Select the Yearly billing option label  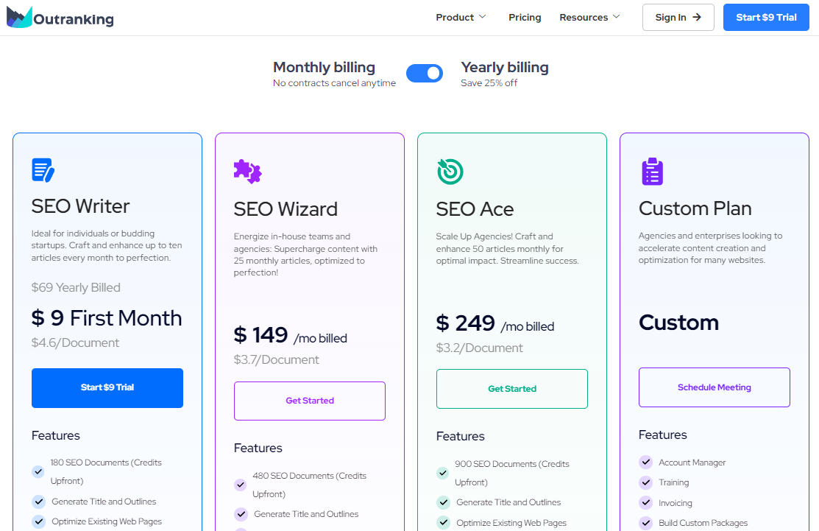pyautogui.click(x=504, y=67)
